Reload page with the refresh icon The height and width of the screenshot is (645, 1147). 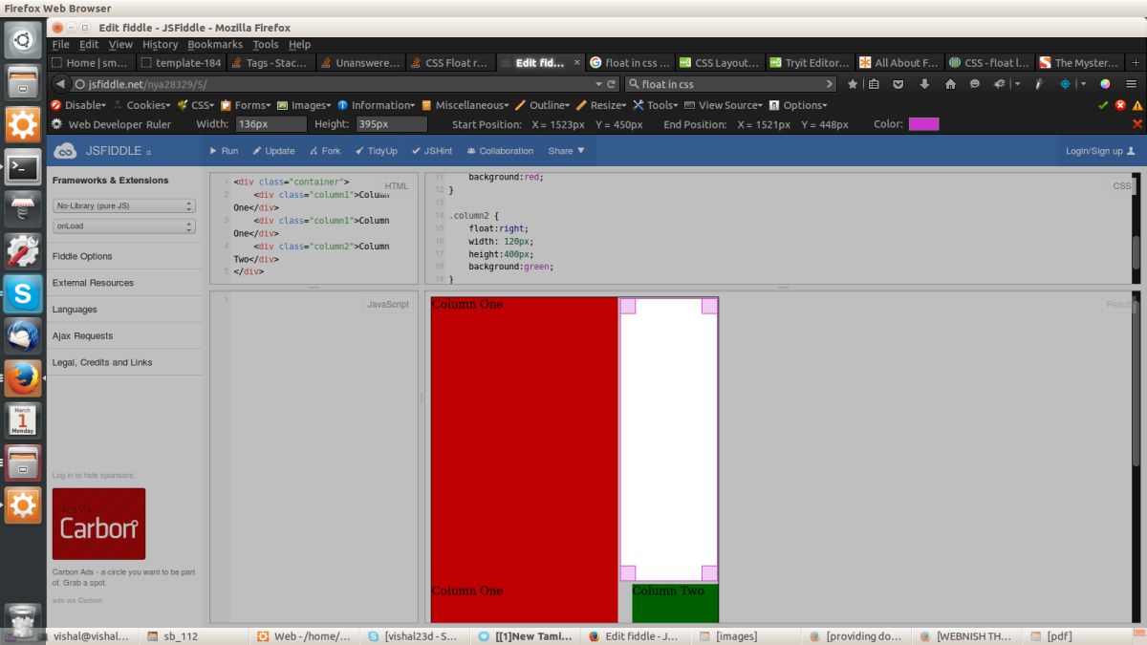pyautogui.click(x=613, y=84)
